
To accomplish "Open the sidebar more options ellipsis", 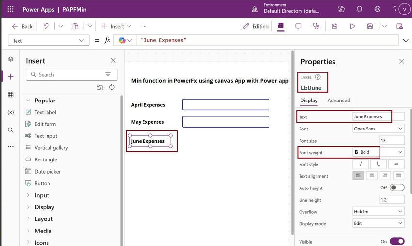I will [11, 147].
